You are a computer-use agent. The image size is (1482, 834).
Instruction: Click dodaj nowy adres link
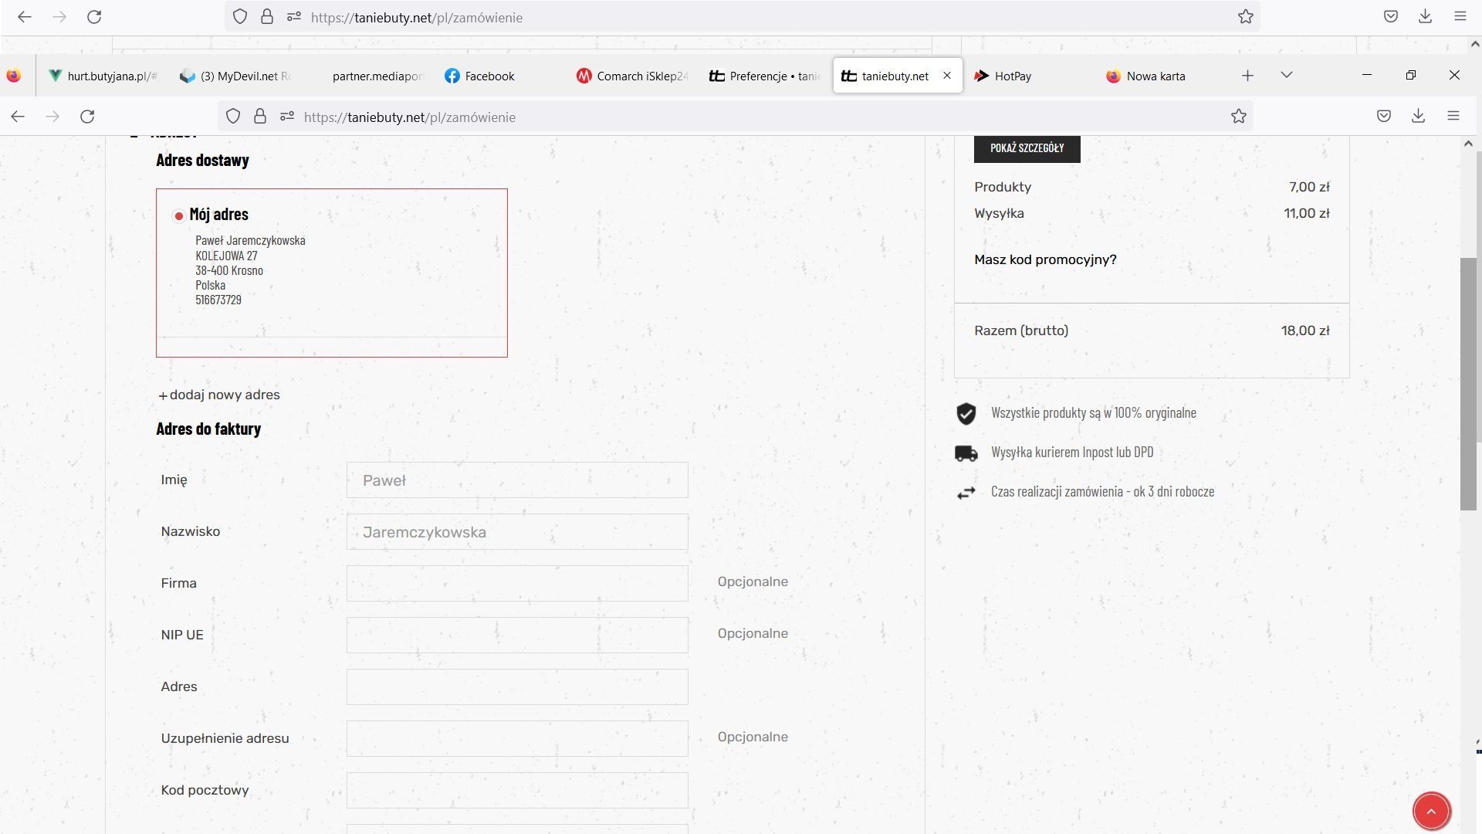click(x=219, y=395)
